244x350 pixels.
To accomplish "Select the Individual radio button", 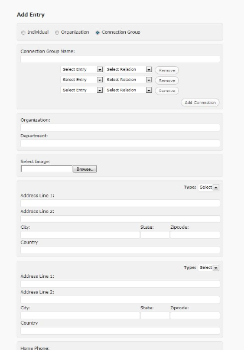I will coord(23,33).
